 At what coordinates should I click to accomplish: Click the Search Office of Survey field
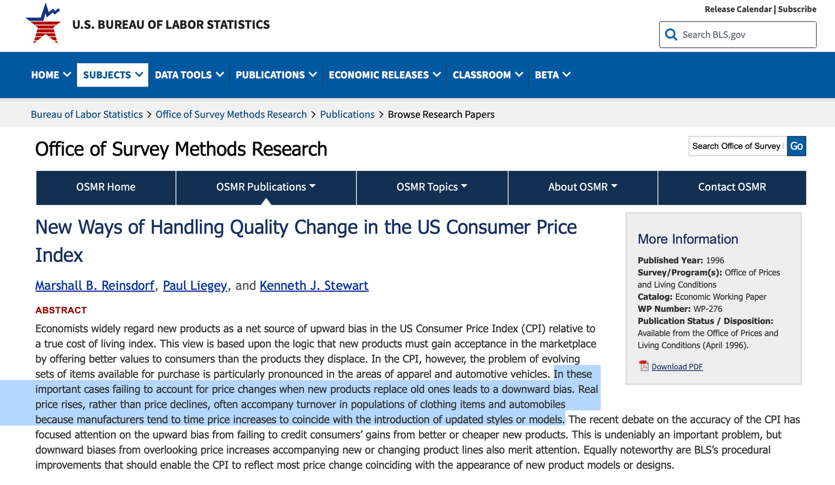pos(737,146)
